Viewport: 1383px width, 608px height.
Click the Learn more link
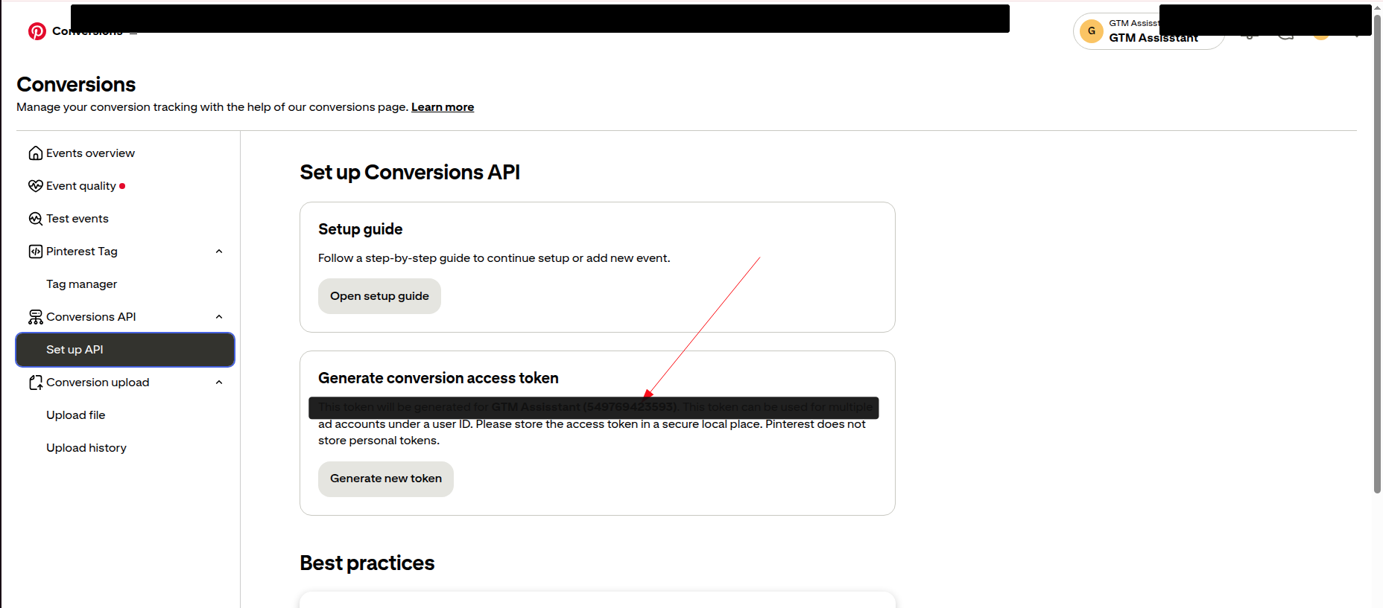(443, 107)
